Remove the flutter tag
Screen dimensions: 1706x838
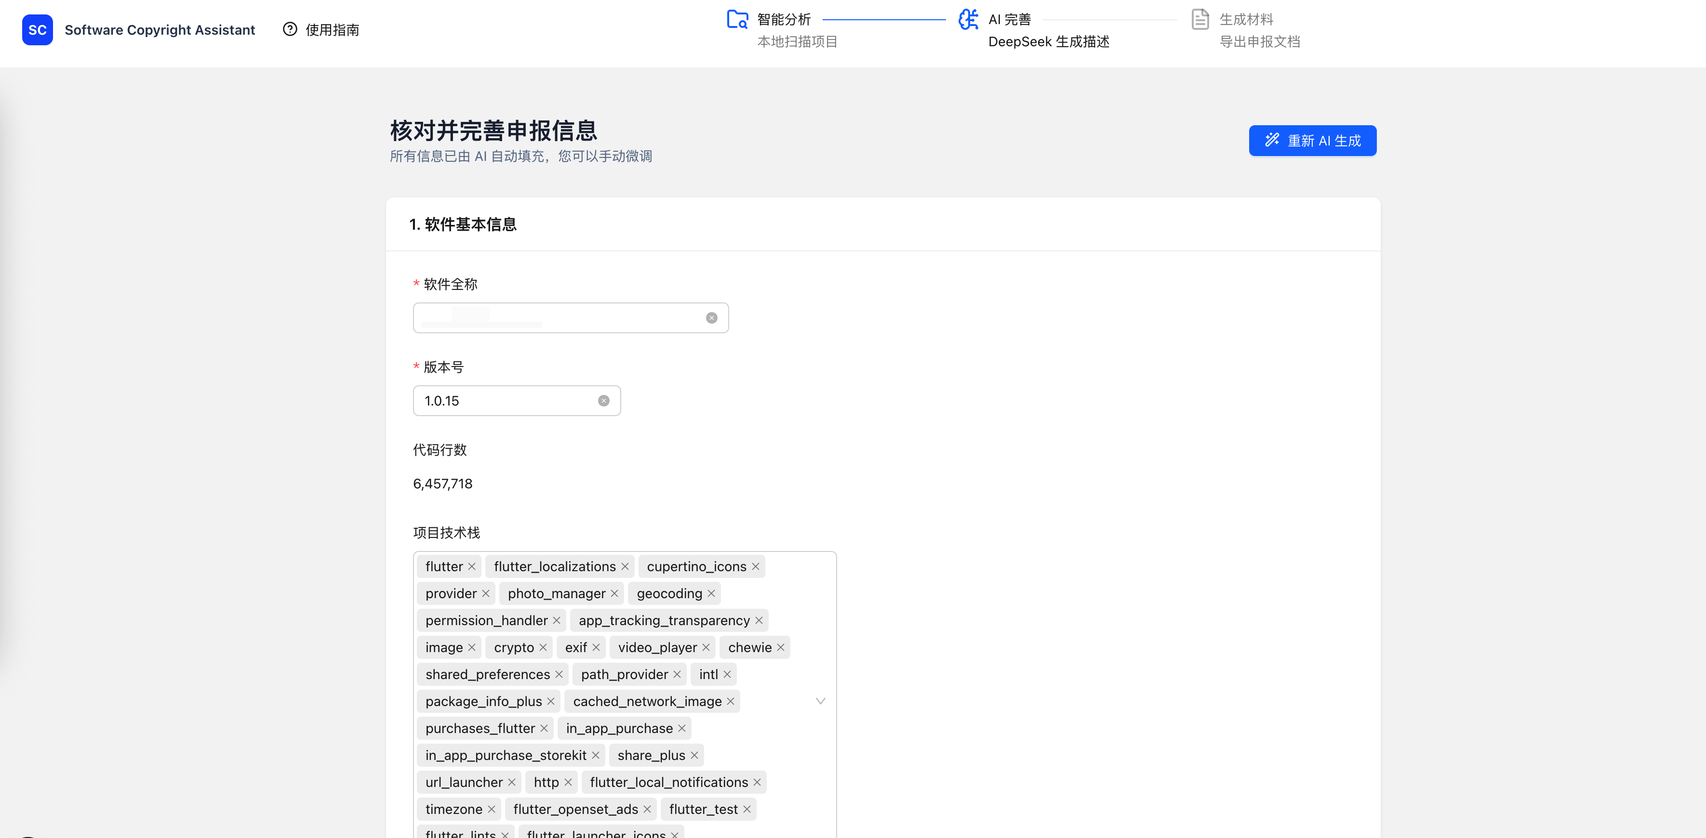click(471, 566)
